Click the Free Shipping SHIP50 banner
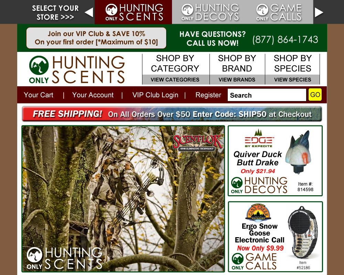 coord(172,114)
